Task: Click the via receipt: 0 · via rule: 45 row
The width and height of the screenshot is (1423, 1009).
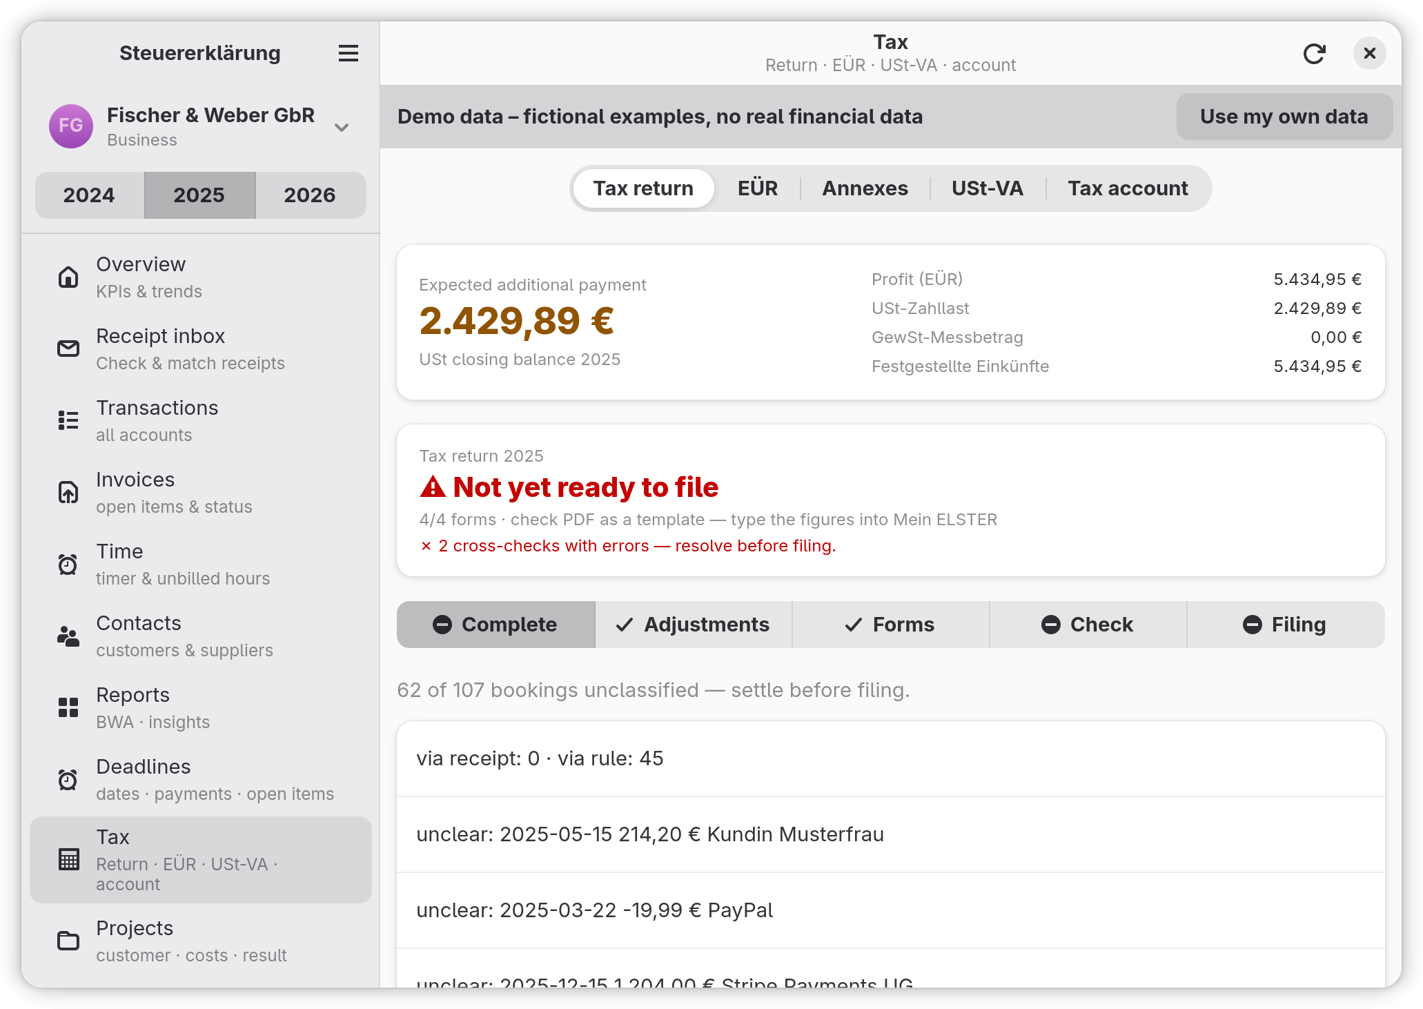Action: (x=890, y=758)
